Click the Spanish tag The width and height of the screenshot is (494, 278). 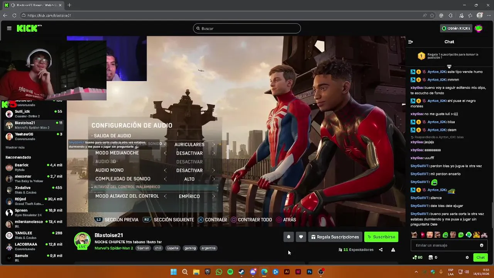pyautogui.click(x=143, y=248)
